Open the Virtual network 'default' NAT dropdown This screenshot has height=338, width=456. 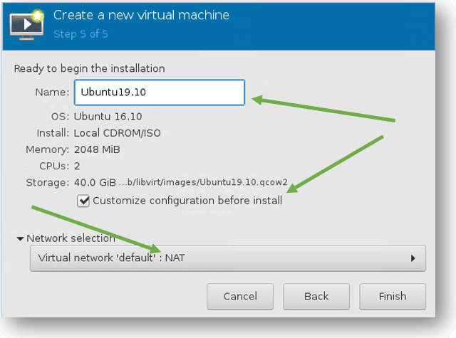click(228, 258)
